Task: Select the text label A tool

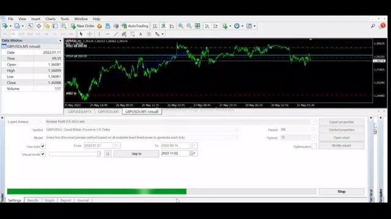Action: (x=141, y=34)
